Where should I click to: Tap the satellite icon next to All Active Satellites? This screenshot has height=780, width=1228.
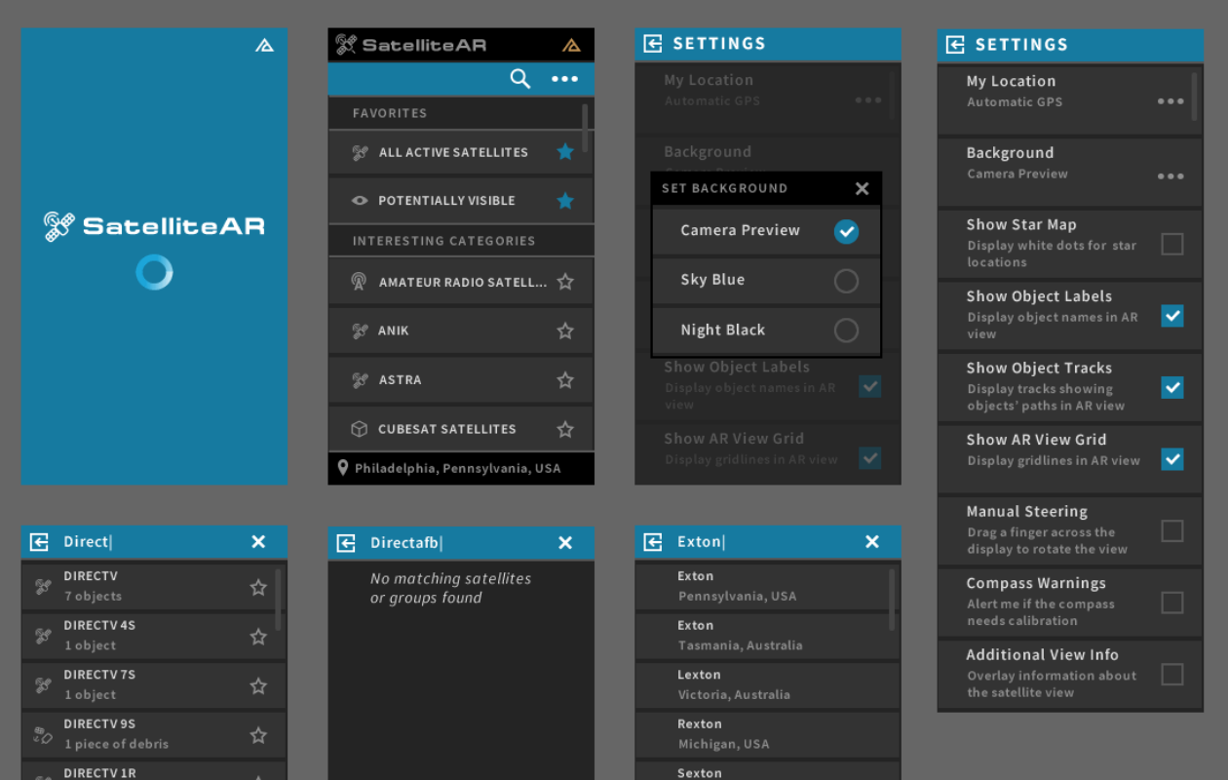(x=360, y=152)
